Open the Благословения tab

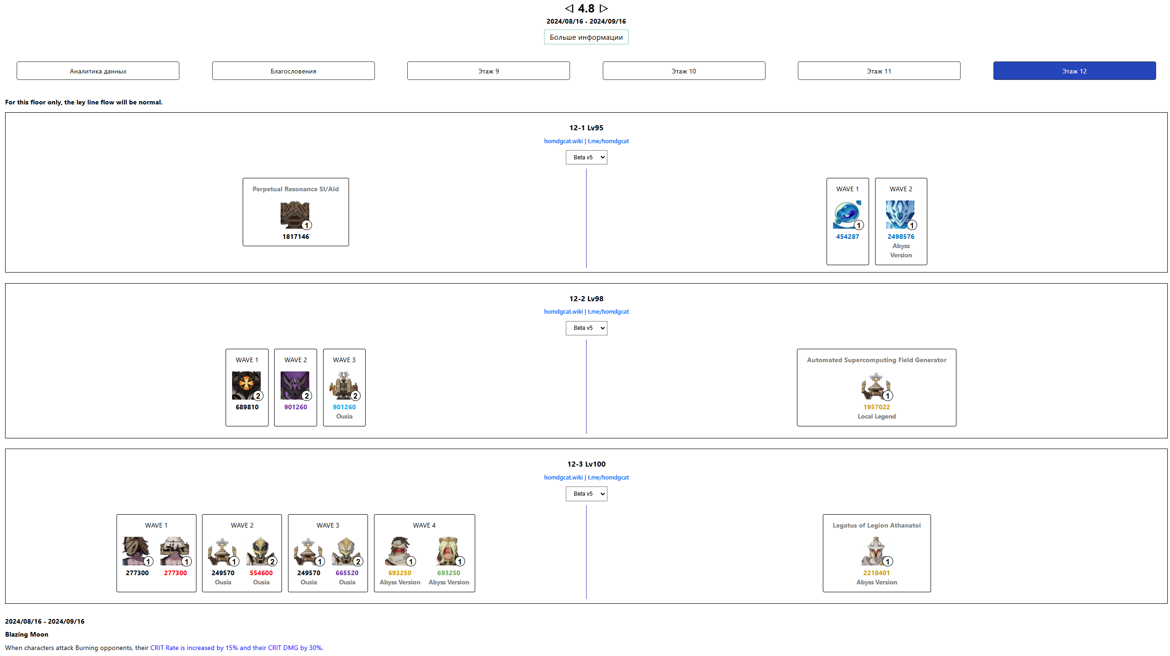[x=293, y=71]
